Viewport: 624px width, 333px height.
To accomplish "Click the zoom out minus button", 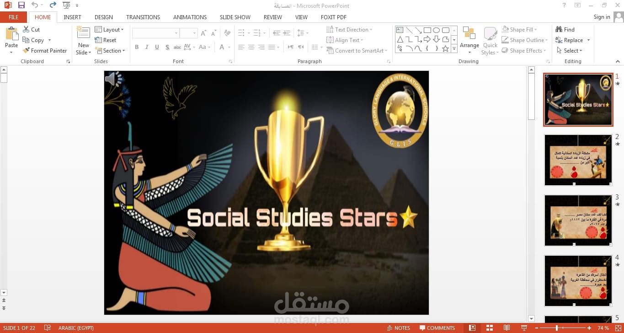I will coord(536,328).
